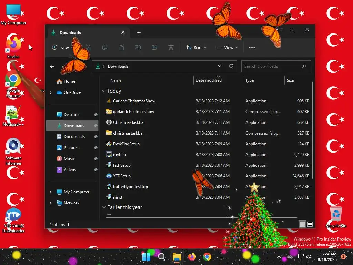This screenshot has height=265, width=353.
Task: Go to Home in sidebar
Action: point(69,81)
